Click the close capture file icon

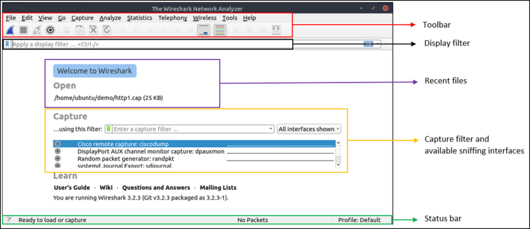point(93,30)
